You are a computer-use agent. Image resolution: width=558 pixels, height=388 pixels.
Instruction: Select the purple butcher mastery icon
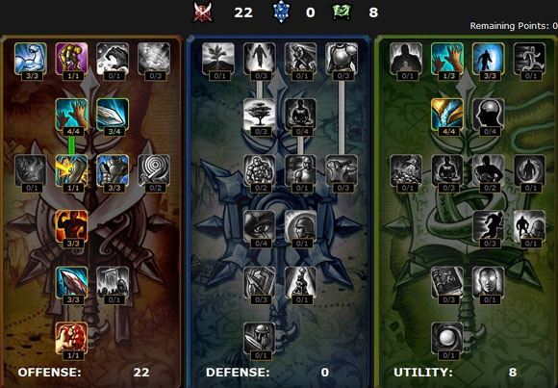(x=71, y=59)
